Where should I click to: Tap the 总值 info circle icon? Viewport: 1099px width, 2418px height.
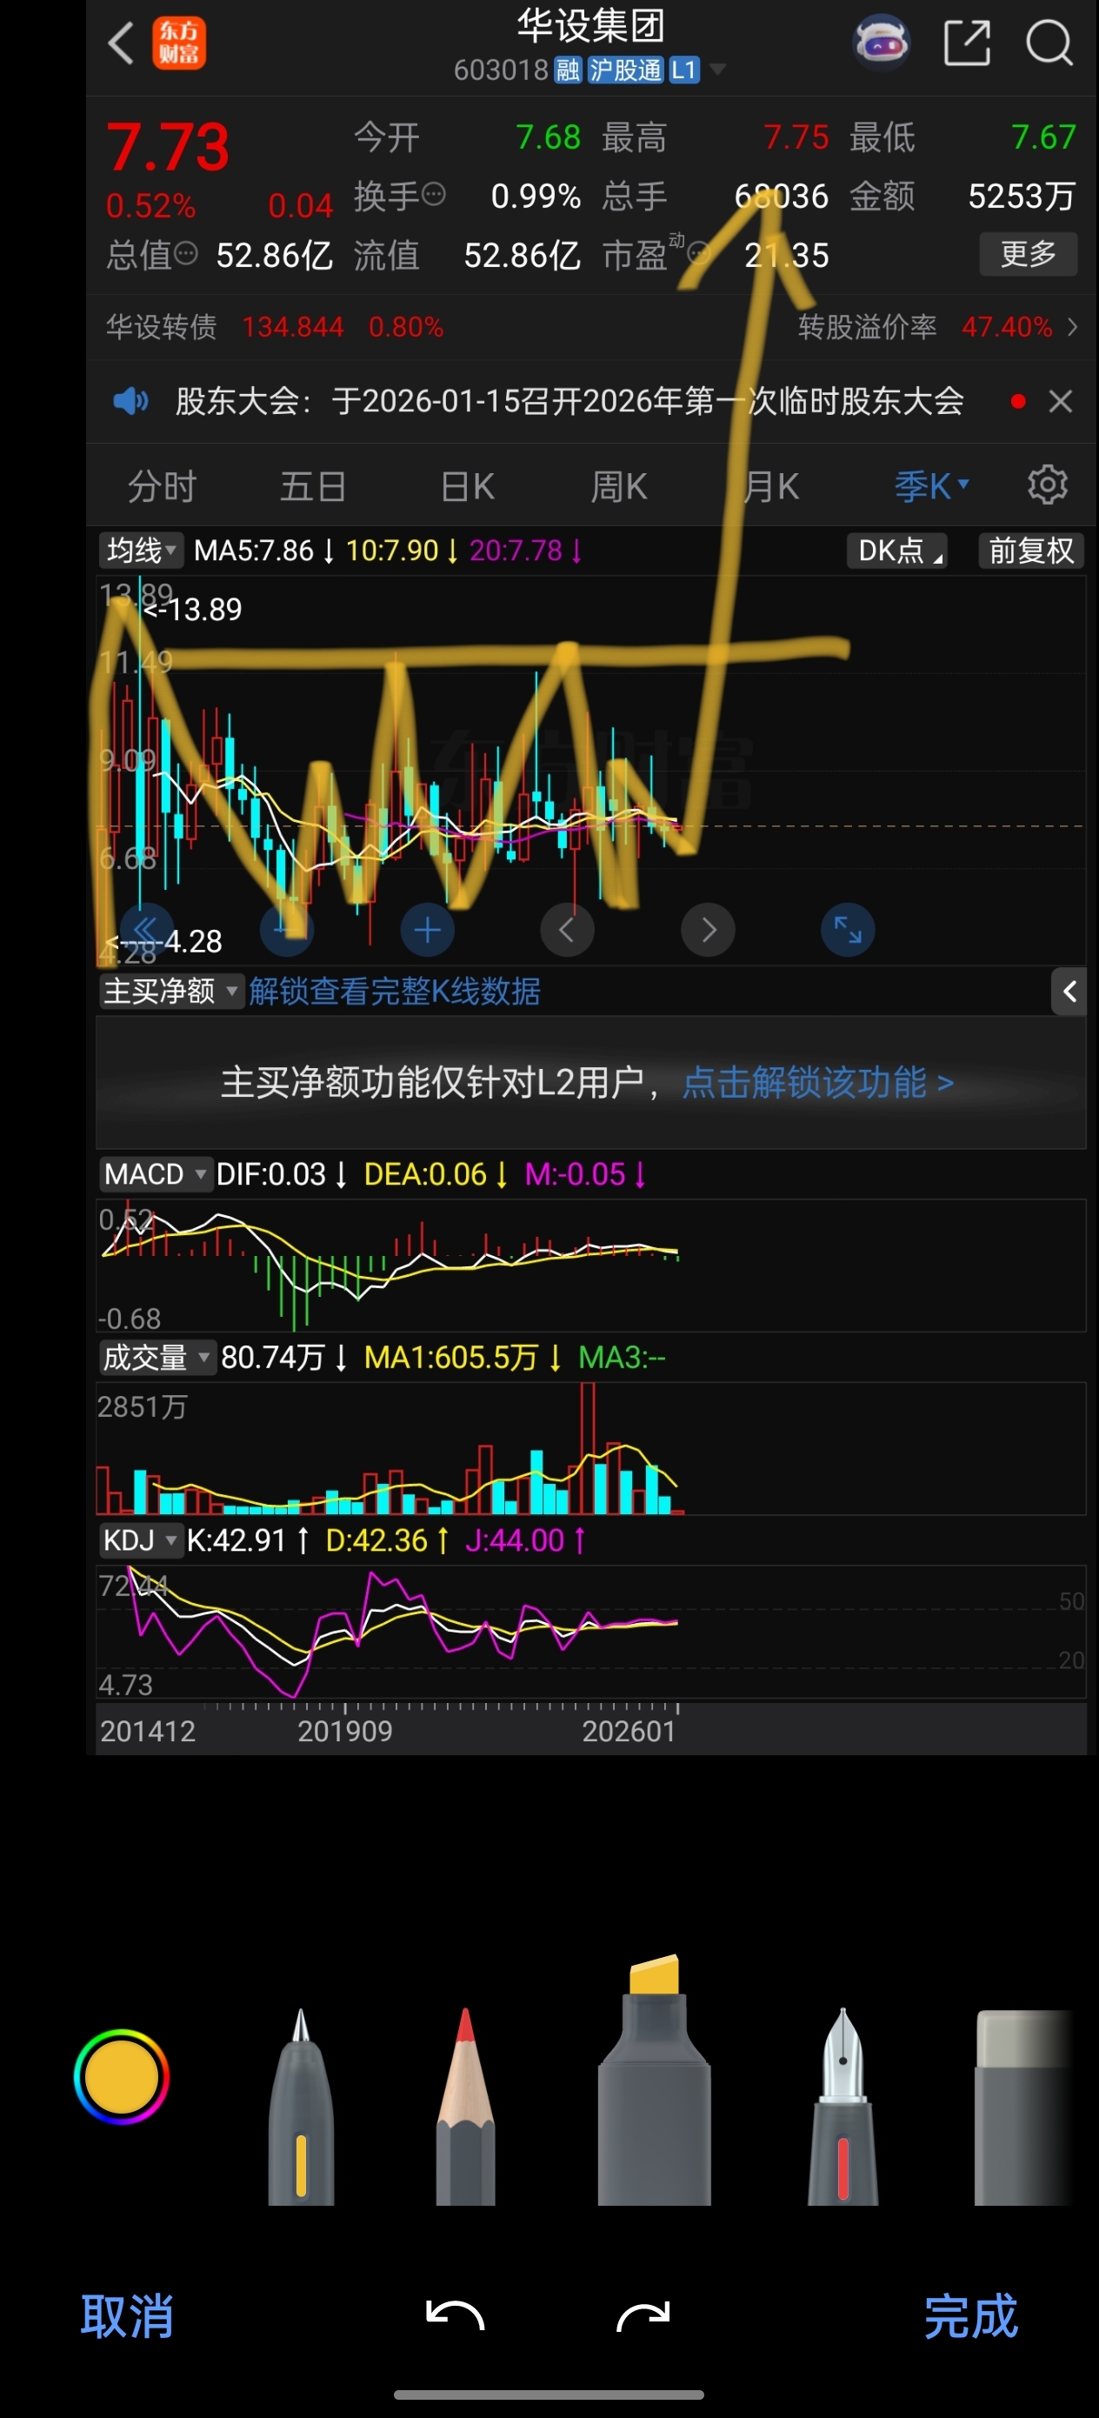coord(187,253)
